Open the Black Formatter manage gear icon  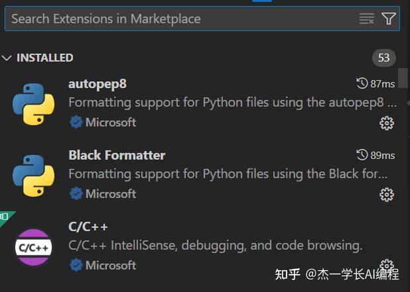tap(387, 194)
